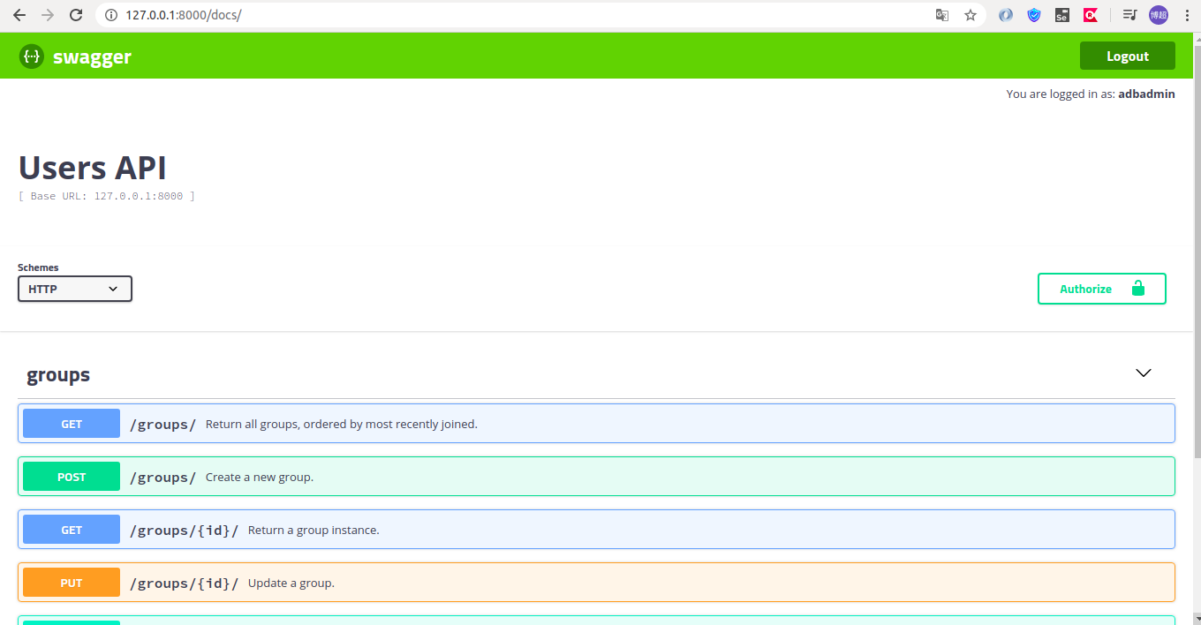Click the adbadmin username text
This screenshot has height=625, width=1201.
[1146, 94]
